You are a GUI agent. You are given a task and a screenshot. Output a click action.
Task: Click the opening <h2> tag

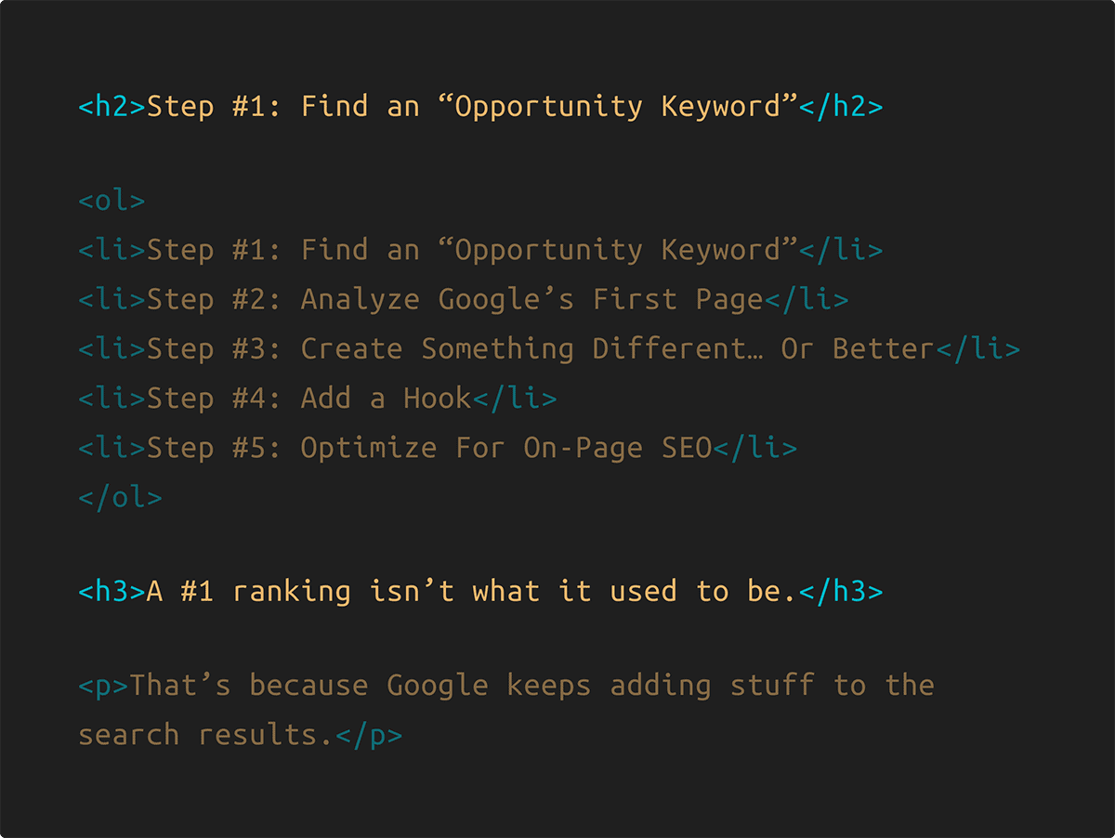[x=112, y=107]
